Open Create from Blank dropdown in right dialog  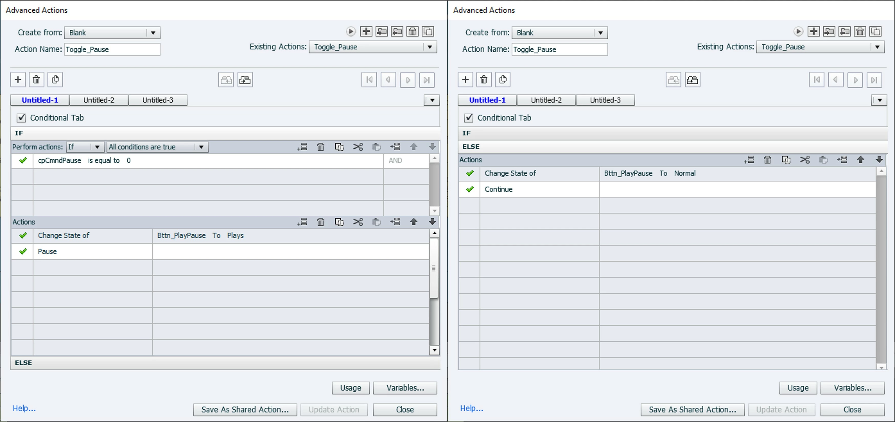tap(600, 33)
